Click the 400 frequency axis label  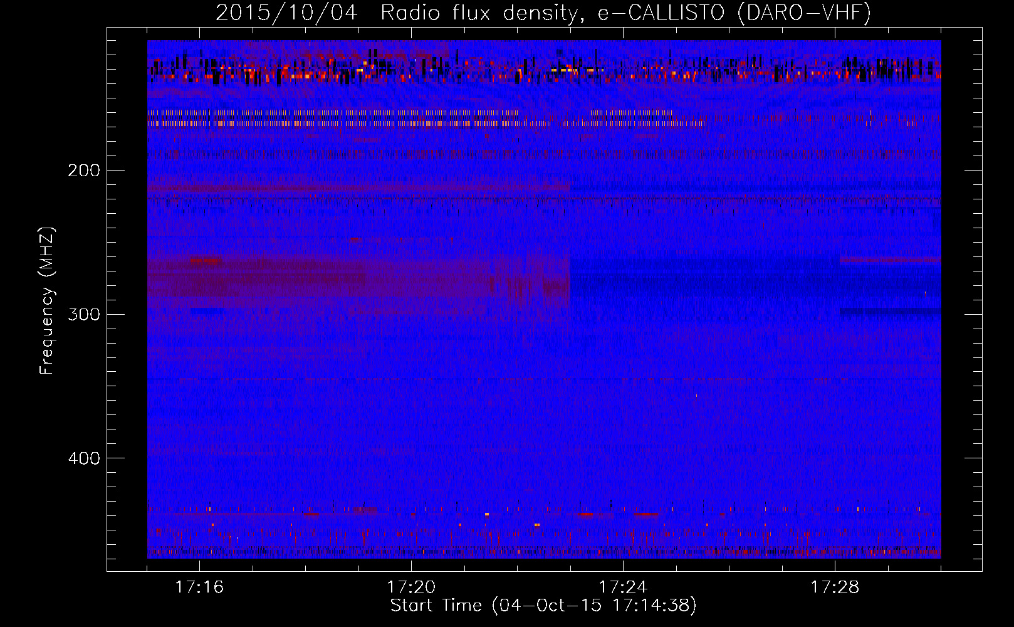click(84, 458)
